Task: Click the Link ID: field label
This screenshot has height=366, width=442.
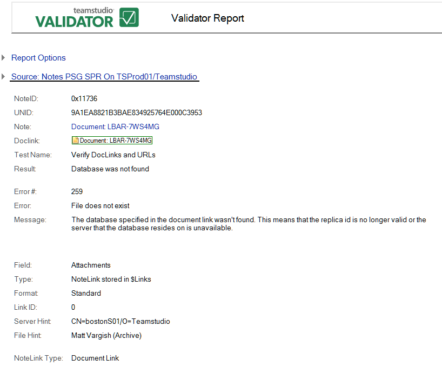Action: tap(25, 308)
